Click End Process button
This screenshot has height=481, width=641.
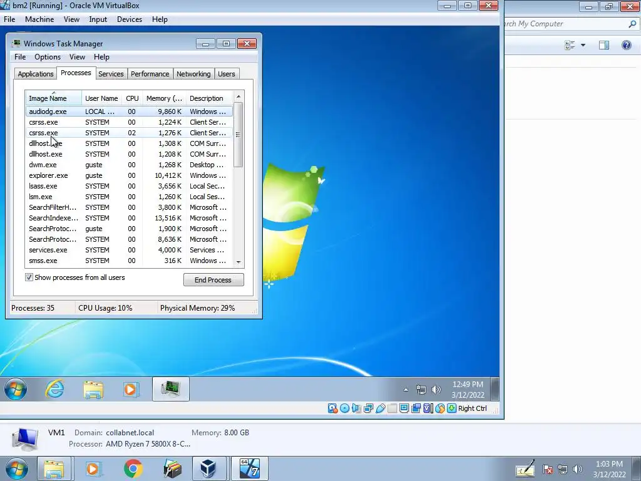(x=213, y=280)
